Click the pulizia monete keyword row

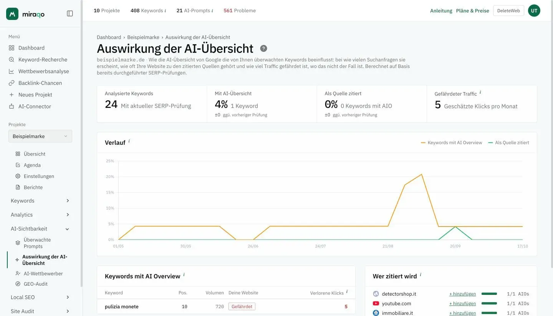pos(226,306)
